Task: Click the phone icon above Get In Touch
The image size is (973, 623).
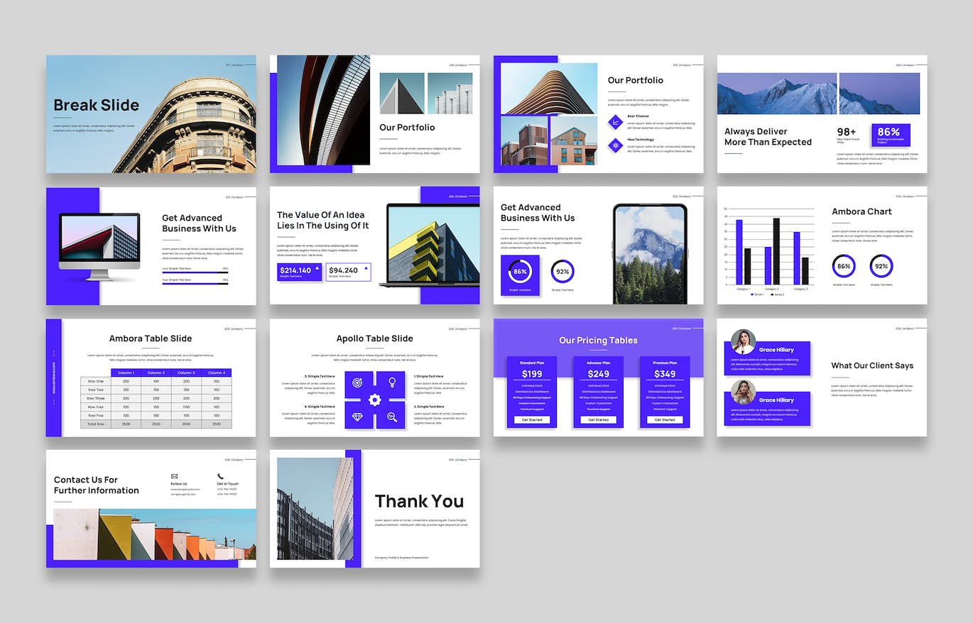Action: pos(220,476)
